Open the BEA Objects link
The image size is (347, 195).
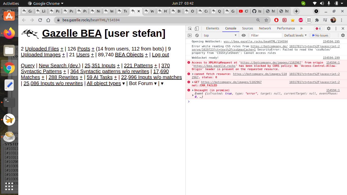click(x=129, y=55)
